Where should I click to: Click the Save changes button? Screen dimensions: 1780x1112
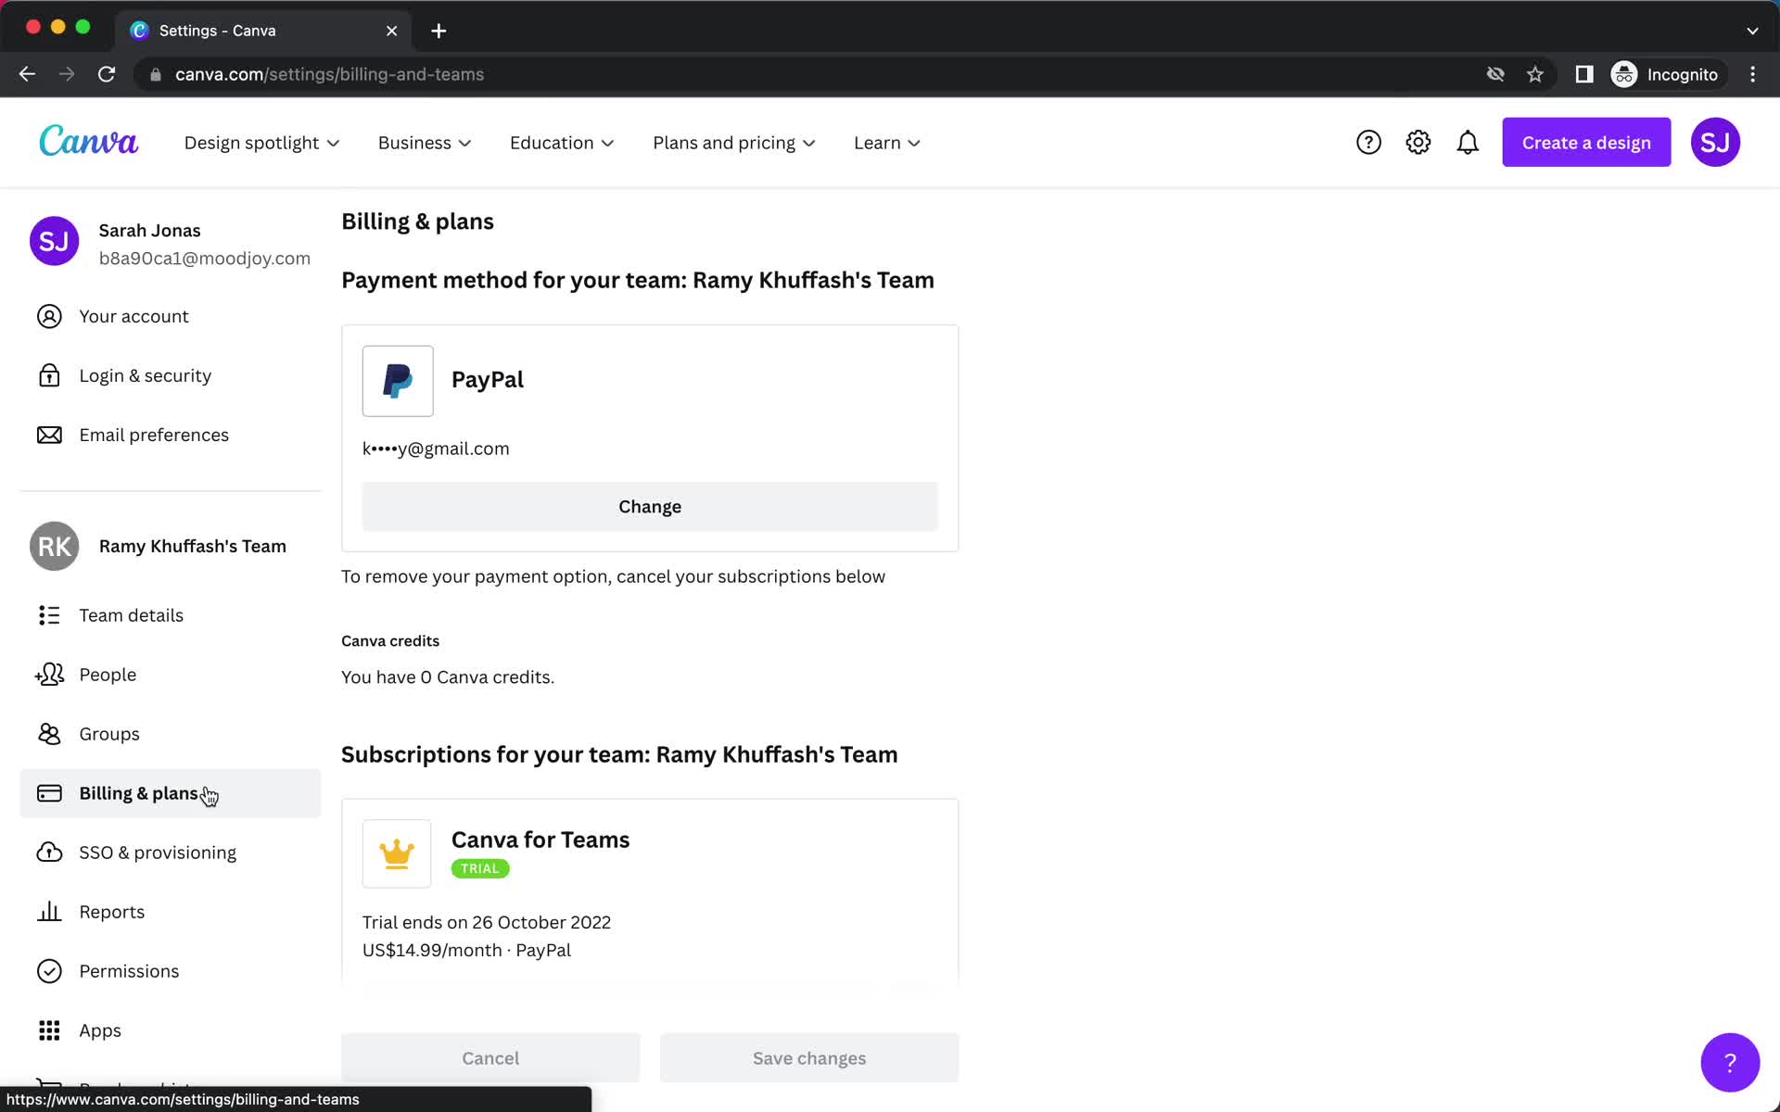pyautogui.click(x=809, y=1057)
